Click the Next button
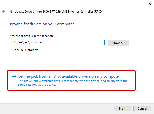The width and height of the screenshot is (154, 114). click(122, 108)
